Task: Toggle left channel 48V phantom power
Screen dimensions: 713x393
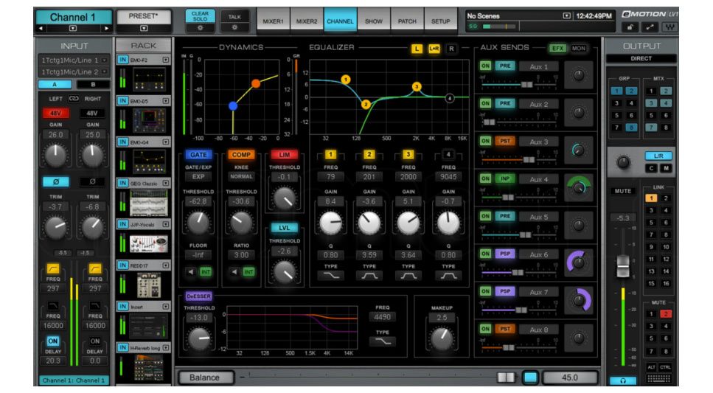Action: tap(55, 113)
